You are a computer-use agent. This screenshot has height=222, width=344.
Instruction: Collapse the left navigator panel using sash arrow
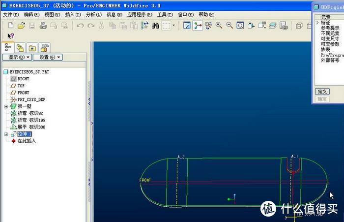[89, 101]
